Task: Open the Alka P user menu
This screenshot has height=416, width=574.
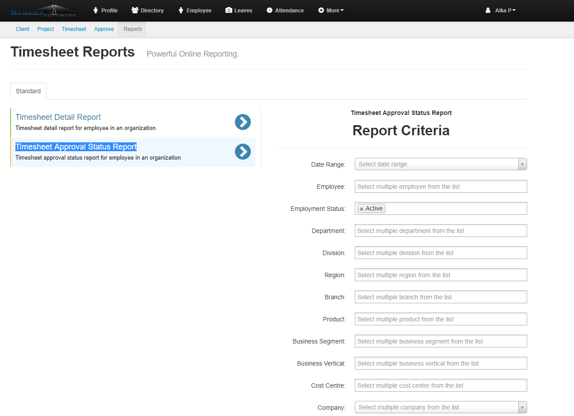Action: [501, 11]
